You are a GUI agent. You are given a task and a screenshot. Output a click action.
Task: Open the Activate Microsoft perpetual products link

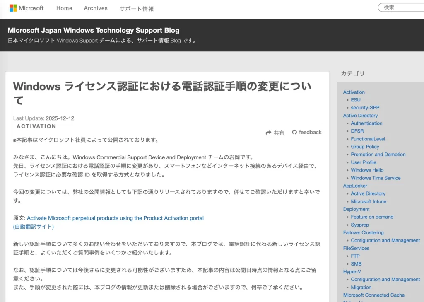point(115,218)
